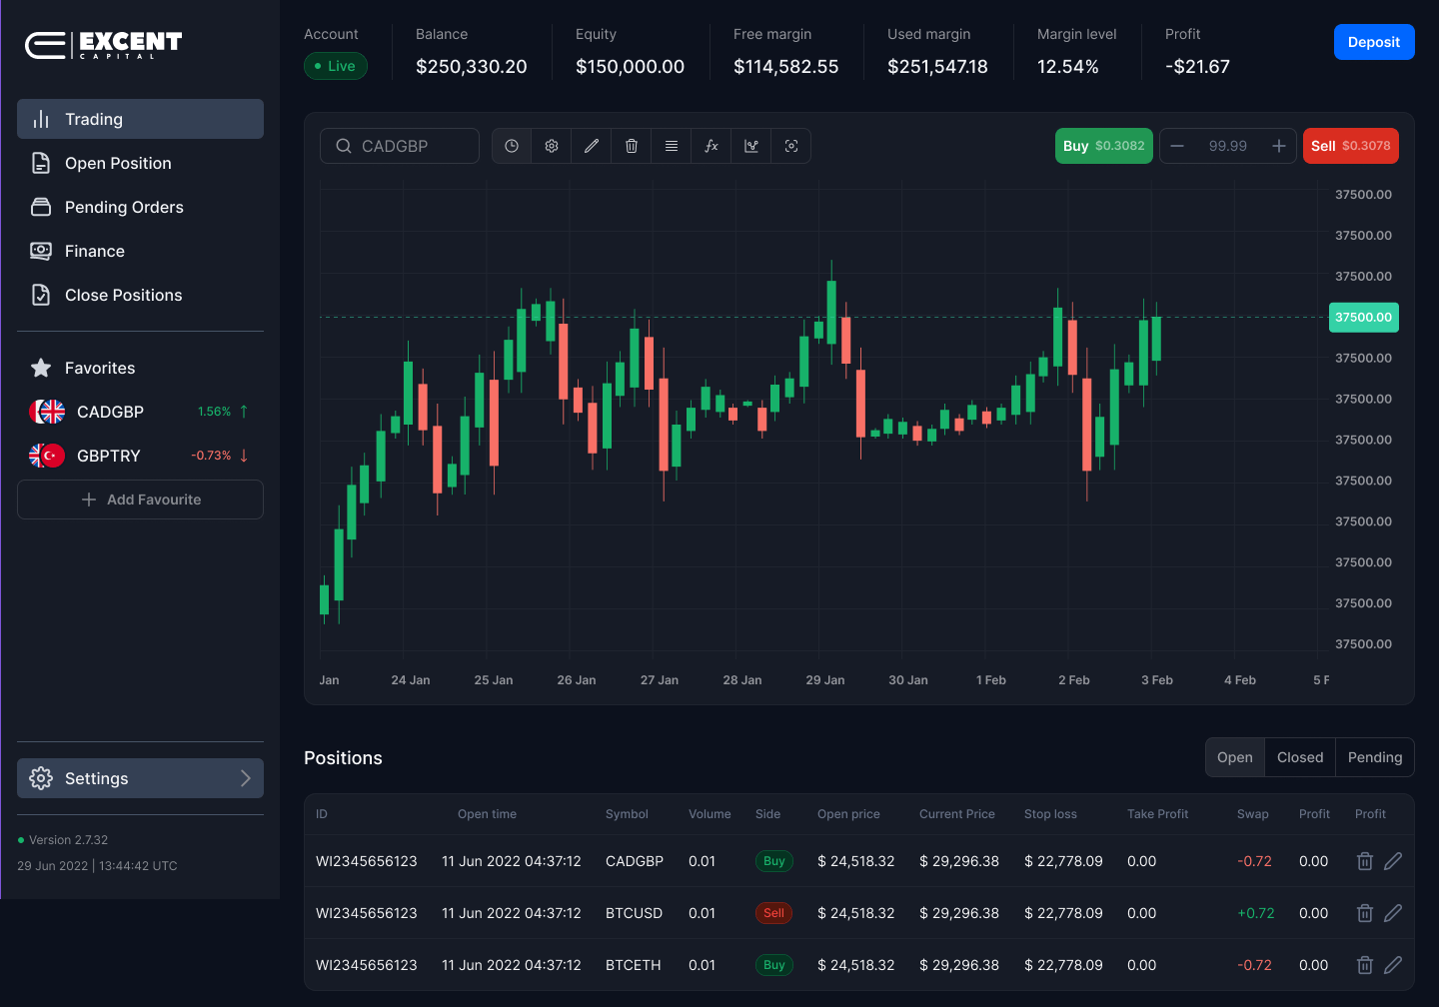Screen dimensions: 1439x1007
Task: Open the chart list-view icon
Action: click(x=671, y=146)
